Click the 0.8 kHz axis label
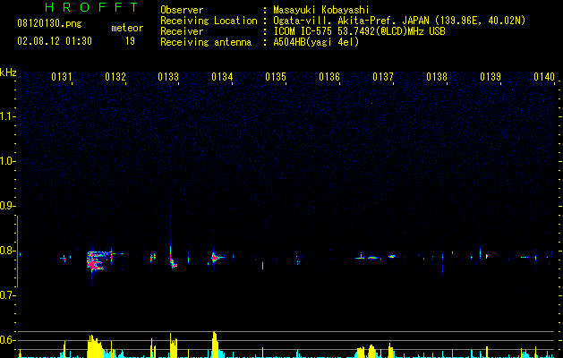563x358 pixels. (x=7, y=251)
